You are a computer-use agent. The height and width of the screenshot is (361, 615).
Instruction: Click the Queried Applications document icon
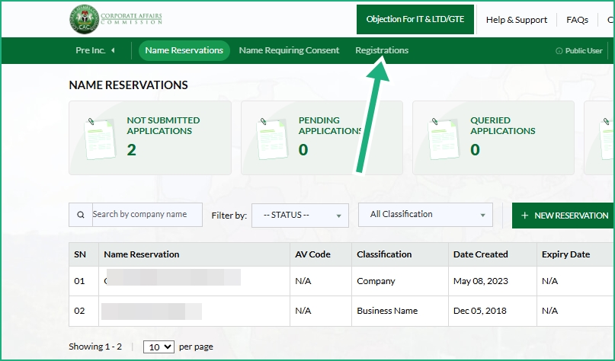(444, 139)
